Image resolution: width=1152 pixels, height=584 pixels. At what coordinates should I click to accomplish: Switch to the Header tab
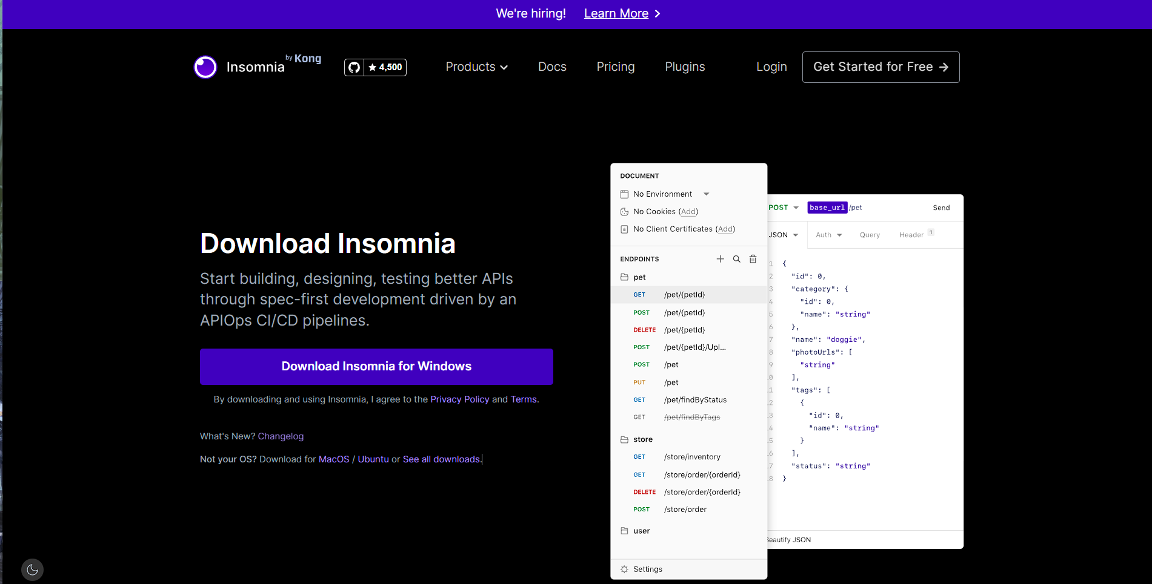[x=916, y=234]
